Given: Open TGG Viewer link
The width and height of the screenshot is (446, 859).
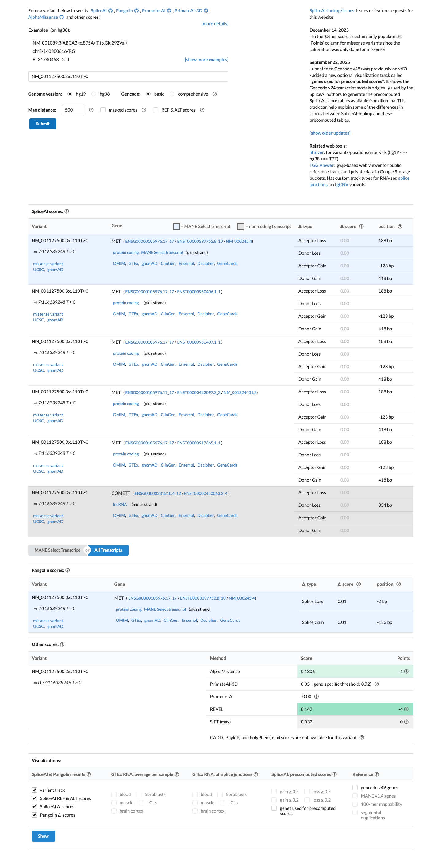Looking at the screenshot, I should [x=321, y=165].
